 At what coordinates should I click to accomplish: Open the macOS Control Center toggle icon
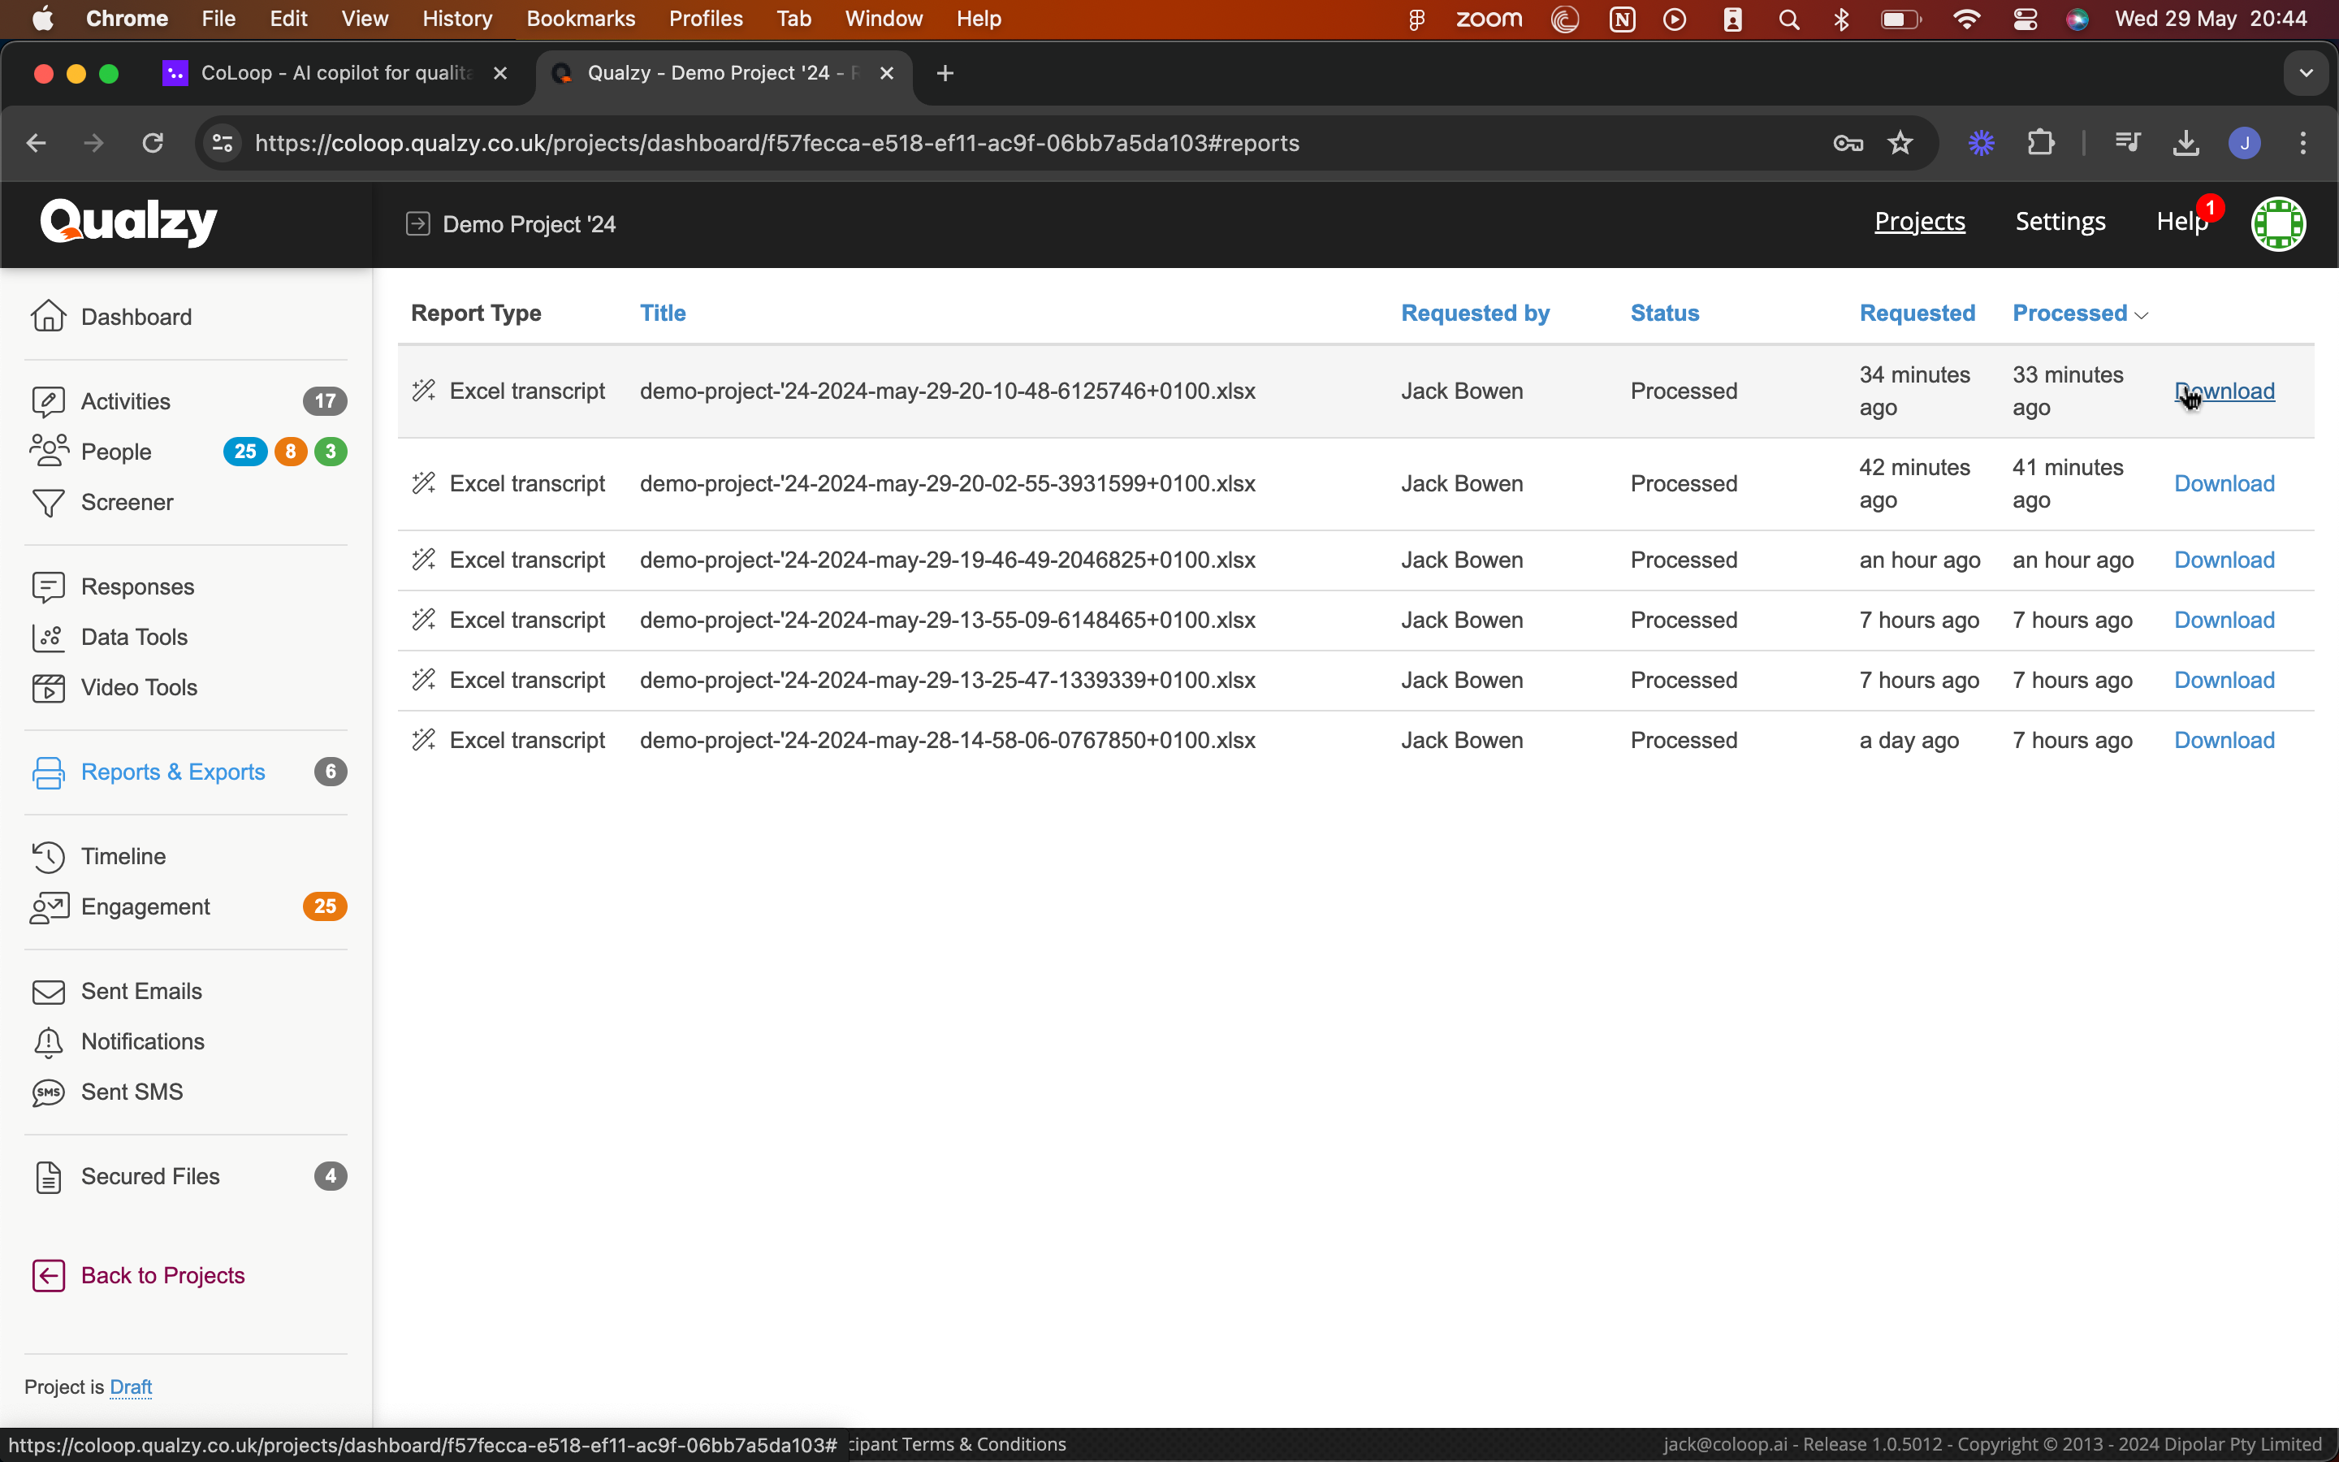2025,19
